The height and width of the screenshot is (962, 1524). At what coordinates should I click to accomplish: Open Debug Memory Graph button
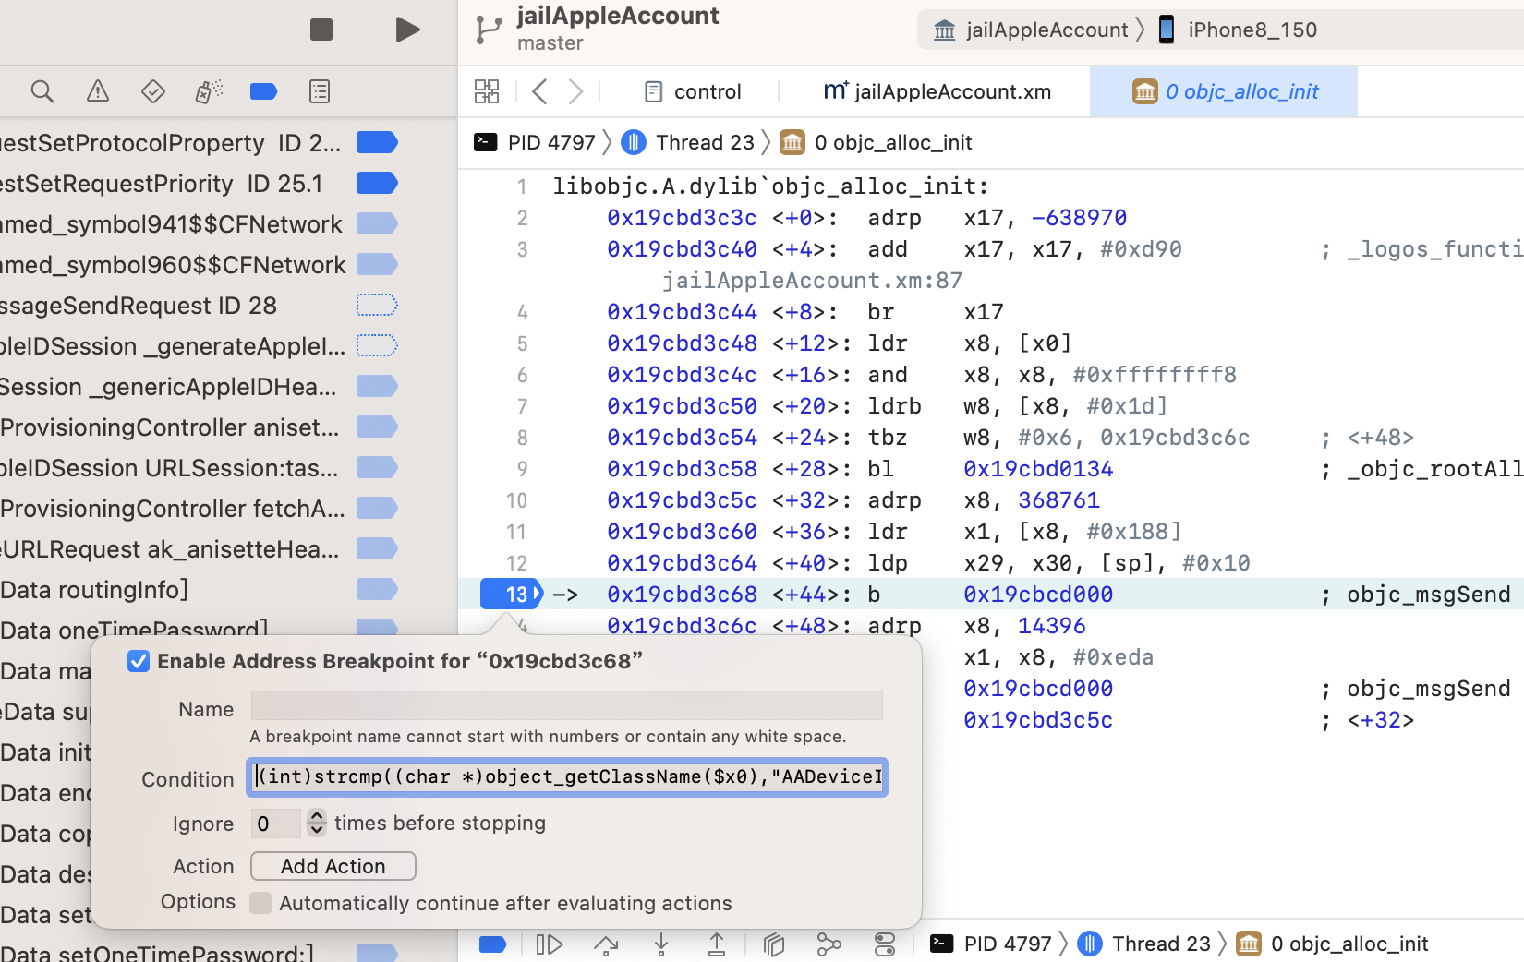click(x=829, y=944)
